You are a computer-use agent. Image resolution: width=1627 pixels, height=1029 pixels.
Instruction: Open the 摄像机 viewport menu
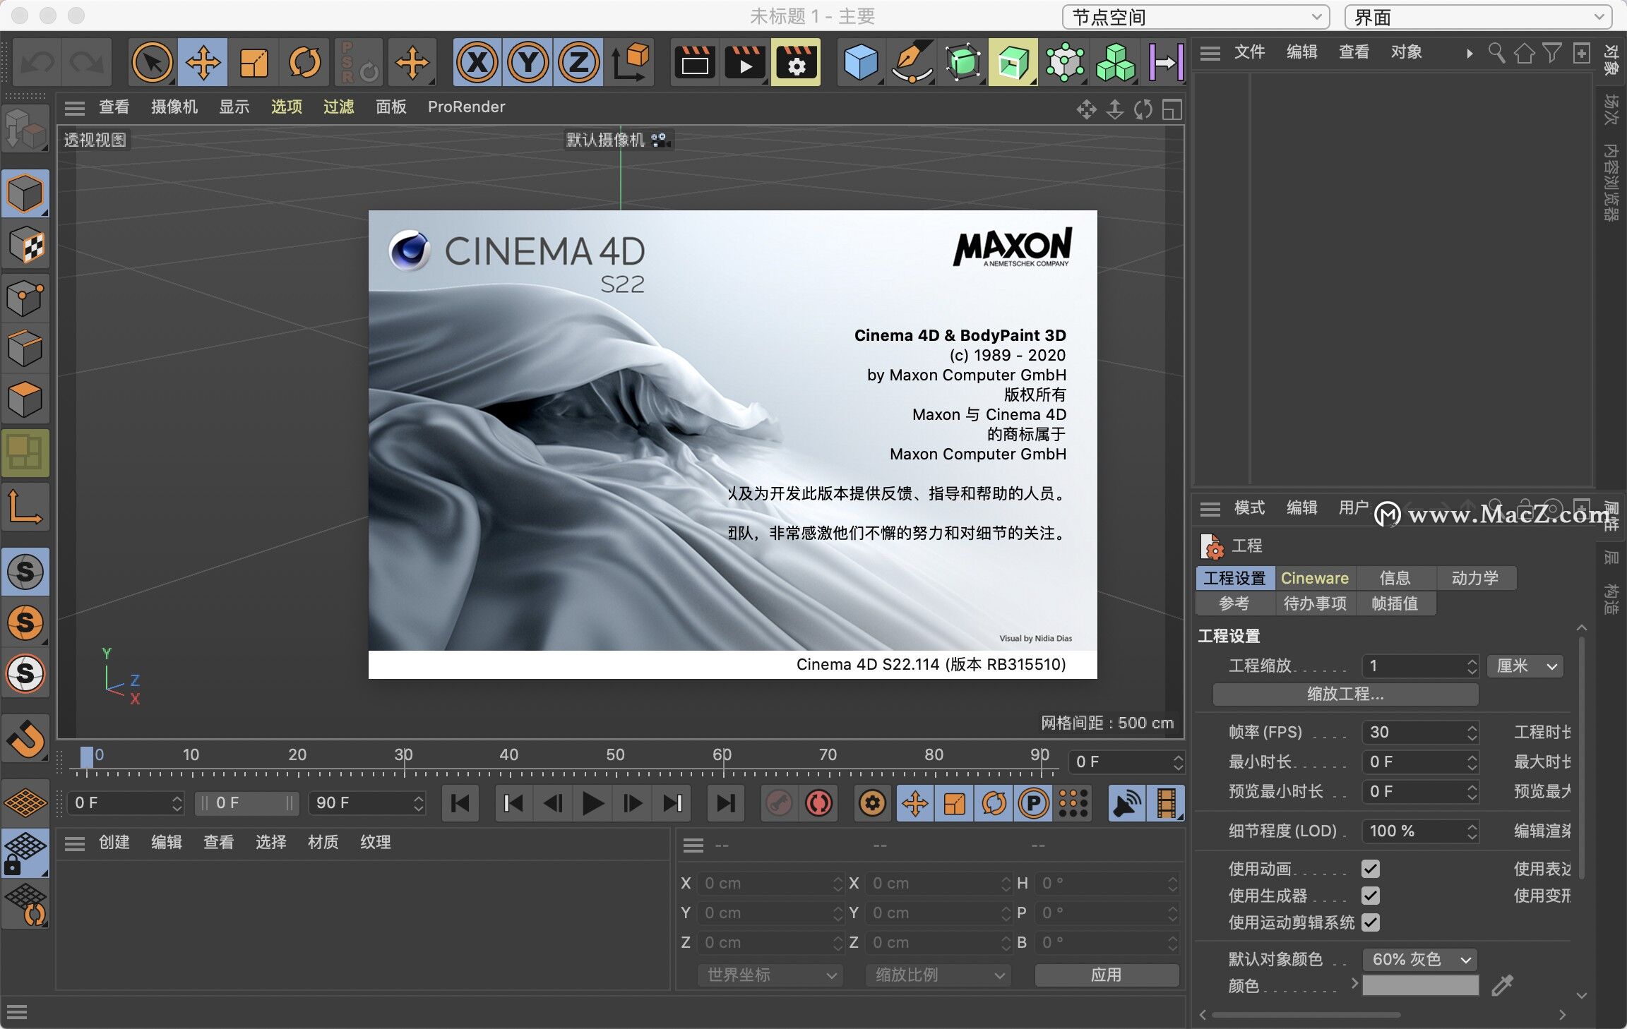(x=174, y=107)
